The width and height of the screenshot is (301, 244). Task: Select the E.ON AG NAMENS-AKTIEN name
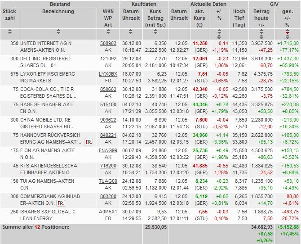pos(48,154)
